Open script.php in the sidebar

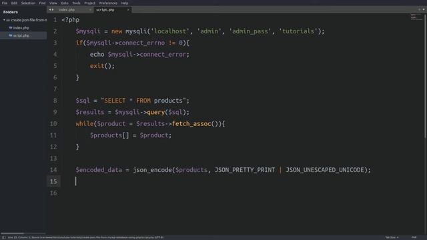point(21,35)
